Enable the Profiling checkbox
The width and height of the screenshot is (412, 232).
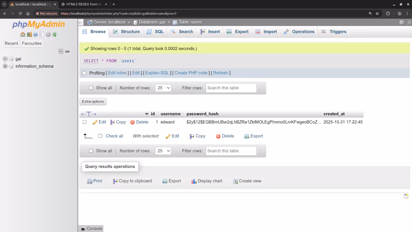[x=84, y=73]
